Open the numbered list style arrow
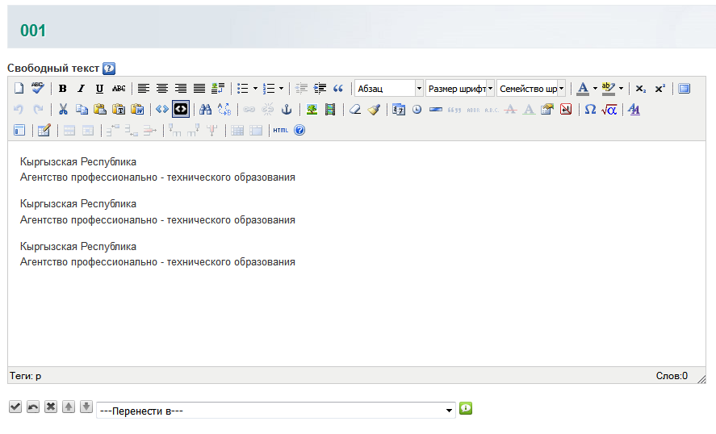The width and height of the screenshot is (716, 434). (x=281, y=88)
